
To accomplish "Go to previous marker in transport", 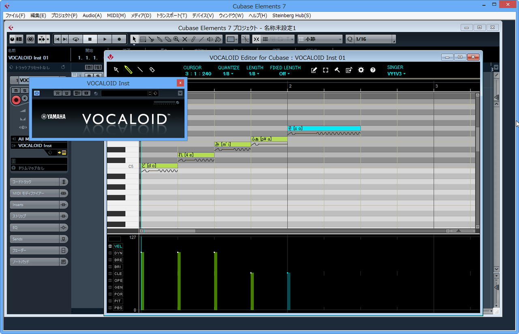I will click(x=57, y=39).
